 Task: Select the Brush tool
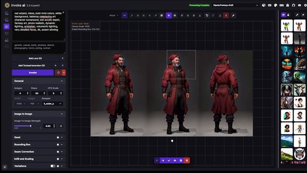132,15
